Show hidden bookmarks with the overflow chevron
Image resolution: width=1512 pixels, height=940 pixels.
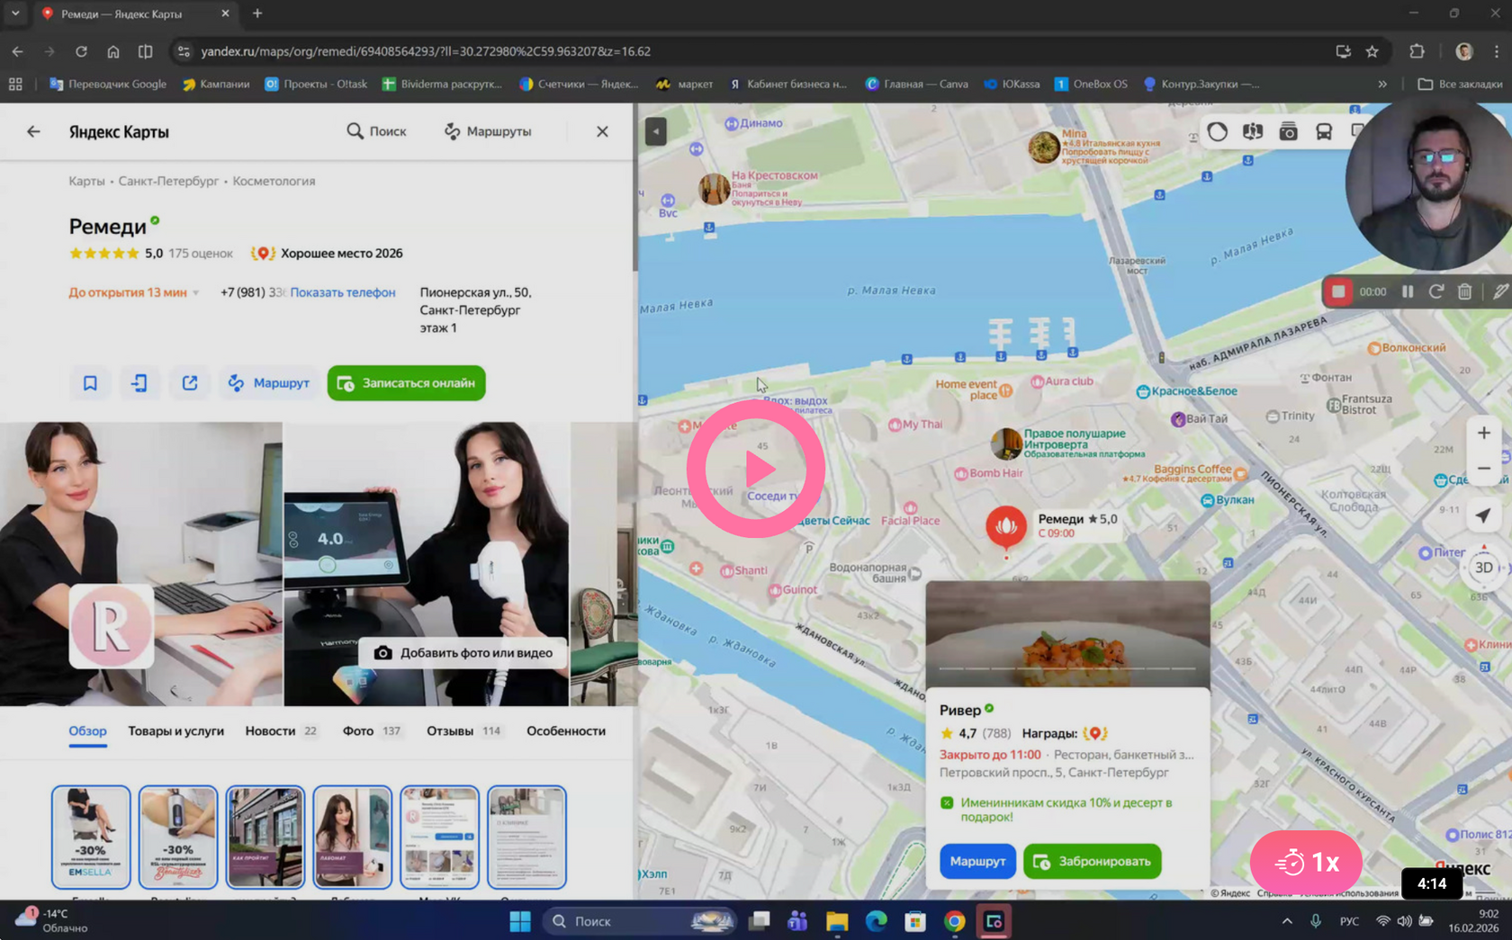click(x=1382, y=84)
